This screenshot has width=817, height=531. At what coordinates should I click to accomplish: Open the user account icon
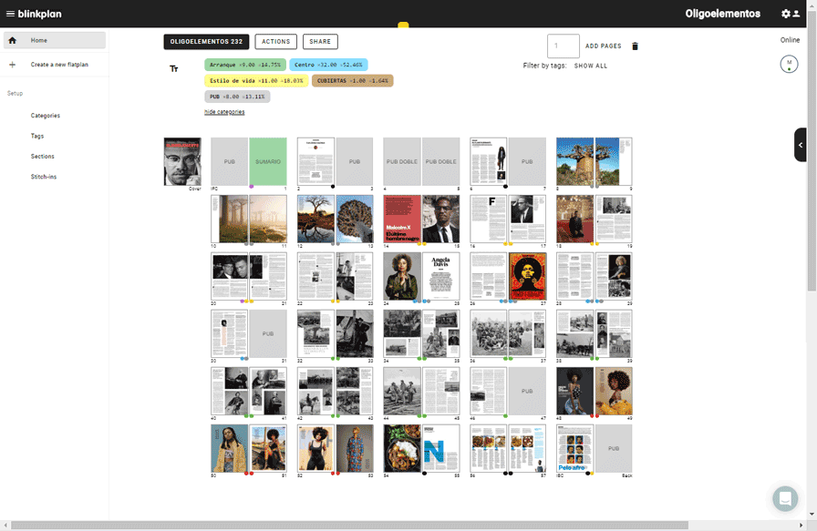(796, 14)
